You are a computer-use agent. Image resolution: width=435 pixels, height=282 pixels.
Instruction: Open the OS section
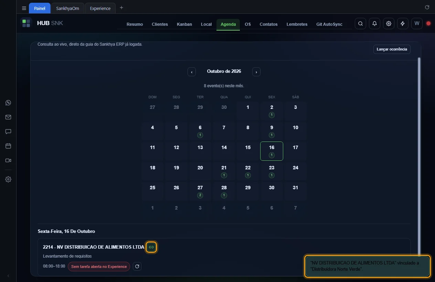coord(248,24)
